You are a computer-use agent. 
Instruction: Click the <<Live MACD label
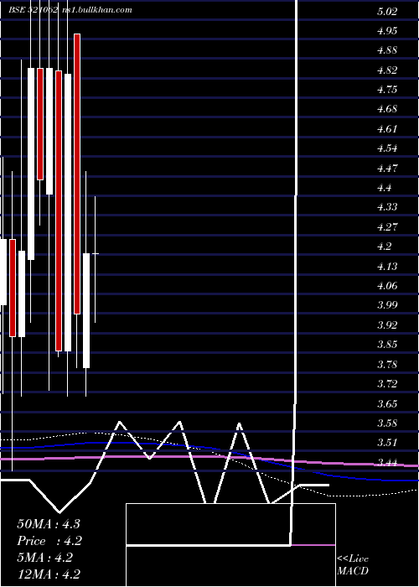point(353,564)
